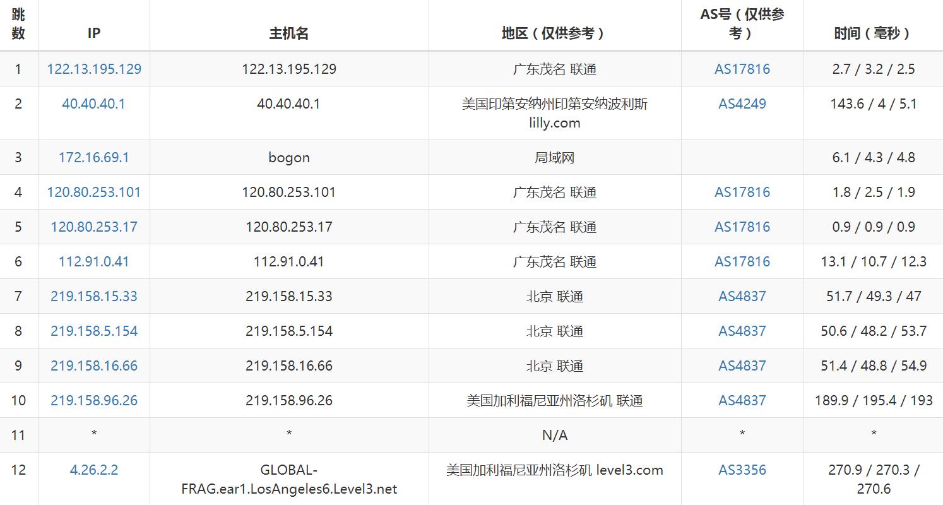This screenshot has width=943, height=505.
Task: Open AS17816 link in hop 4 row
Action: [742, 192]
